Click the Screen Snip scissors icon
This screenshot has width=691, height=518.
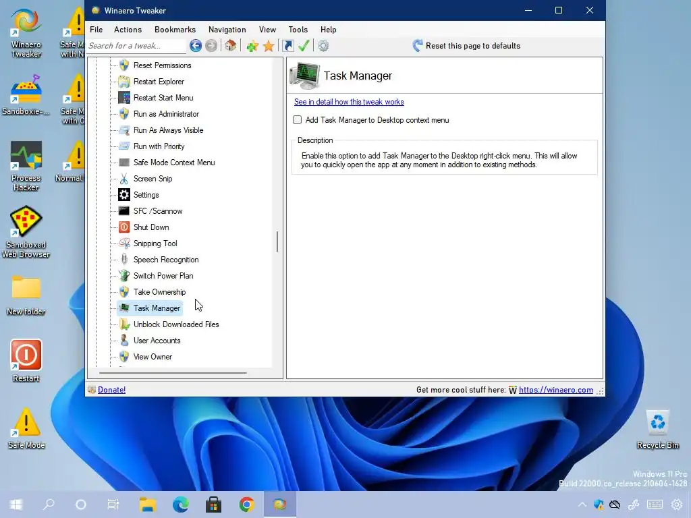pyautogui.click(x=124, y=178)
